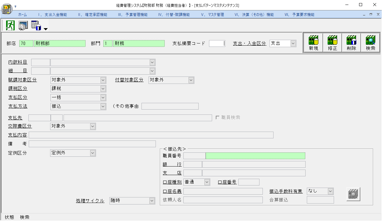Screen dimensions: 382x221
Task: Click the 検索 (search) button
Action: tap(370, 43)
